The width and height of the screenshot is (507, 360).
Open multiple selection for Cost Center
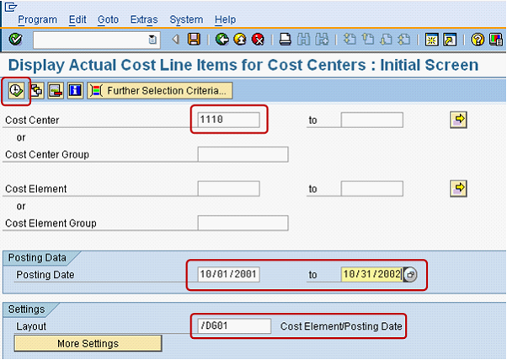click(459, 120)
